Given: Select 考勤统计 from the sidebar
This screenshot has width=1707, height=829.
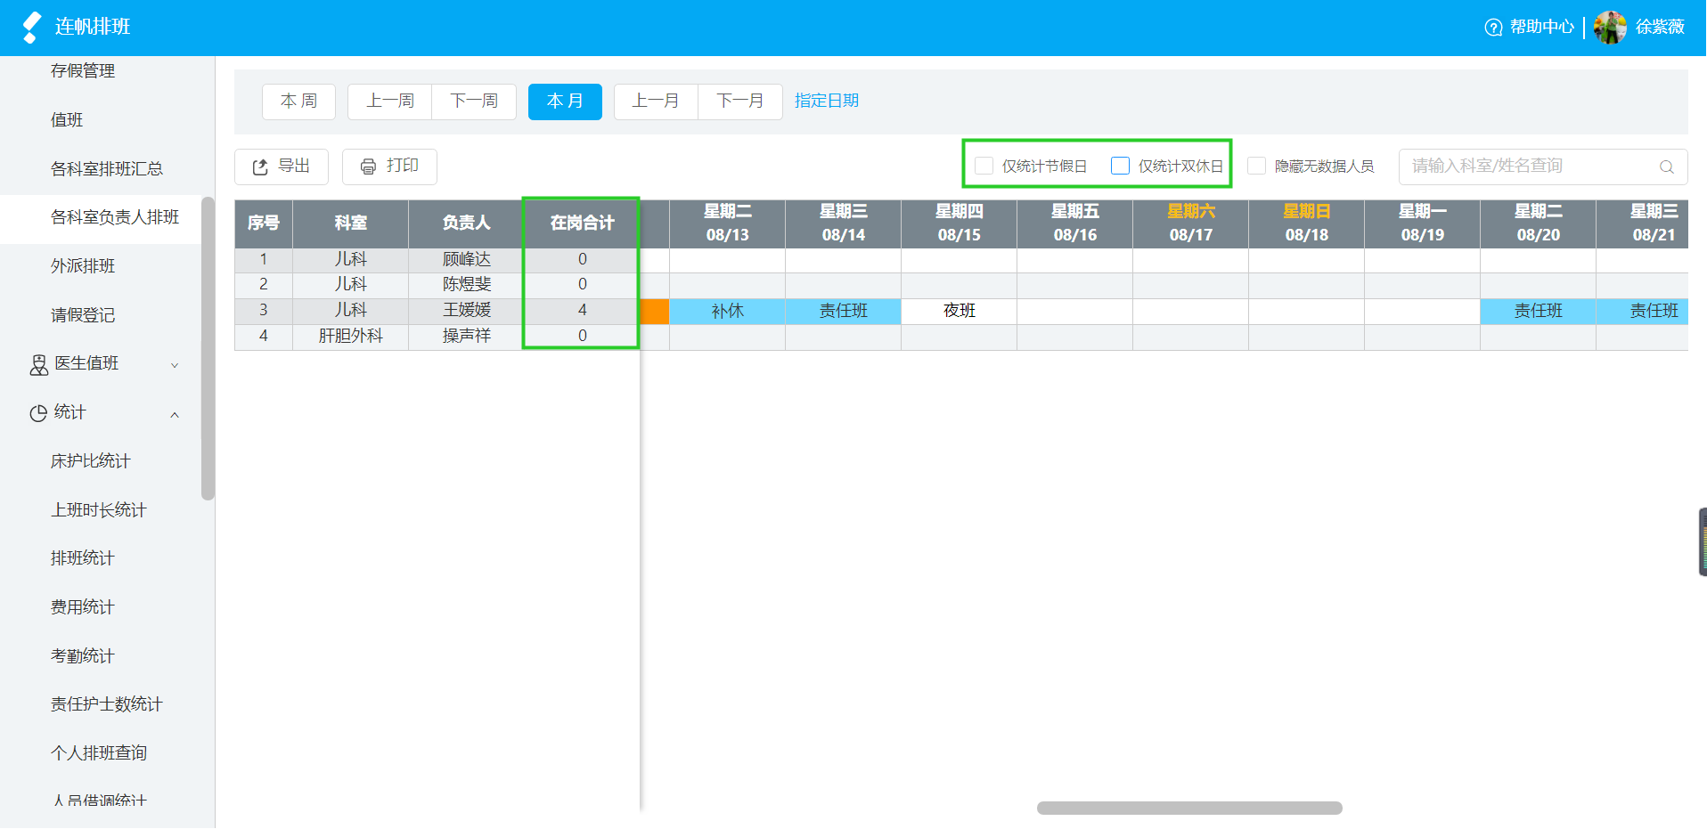Looking at the screenshot, I should [x=83, y=656].
